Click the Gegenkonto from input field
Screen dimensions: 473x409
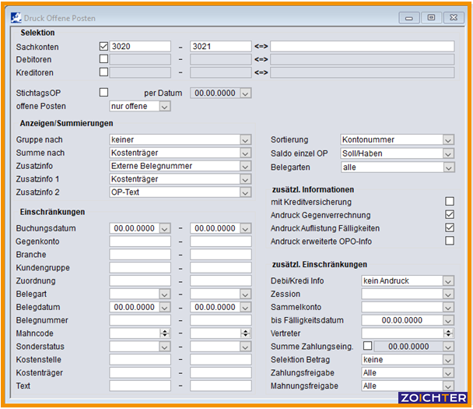pyautogui.click(x=139, y=242)
